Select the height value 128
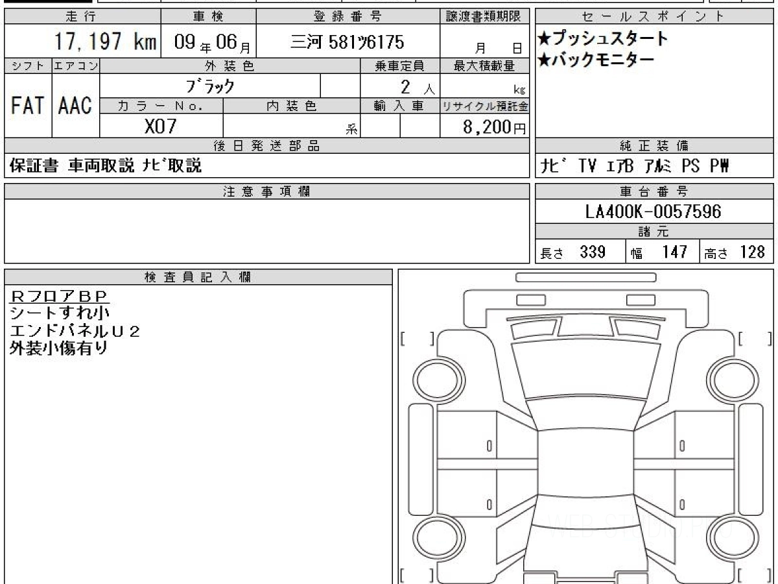This screenshot has height=584, width=778. 752,252
